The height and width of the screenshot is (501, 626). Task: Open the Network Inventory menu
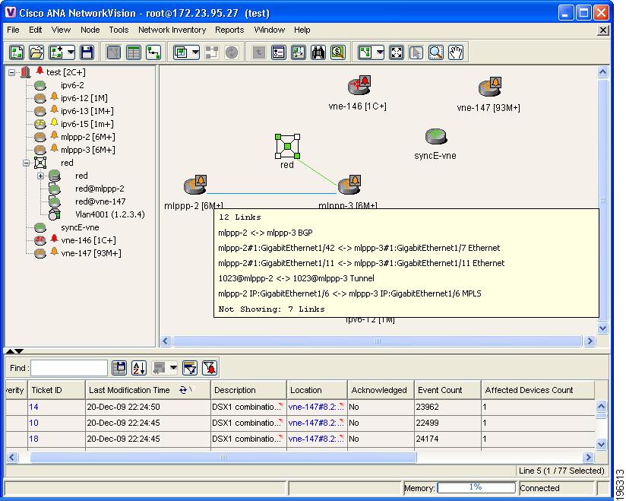point(172,30)
